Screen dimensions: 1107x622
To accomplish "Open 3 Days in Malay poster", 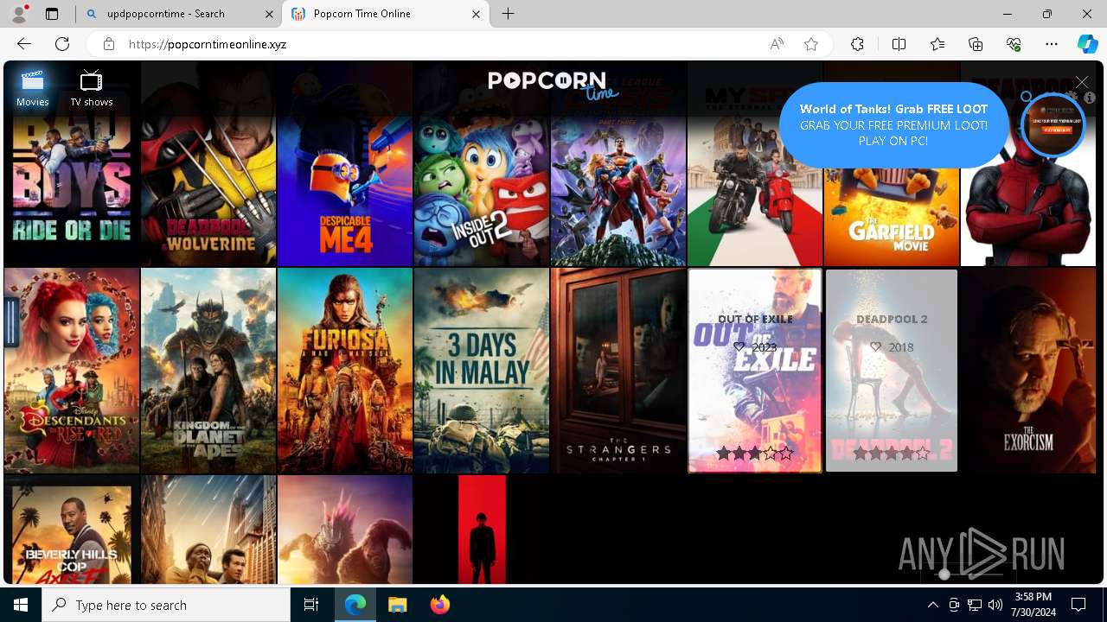I will pos(482,370).
